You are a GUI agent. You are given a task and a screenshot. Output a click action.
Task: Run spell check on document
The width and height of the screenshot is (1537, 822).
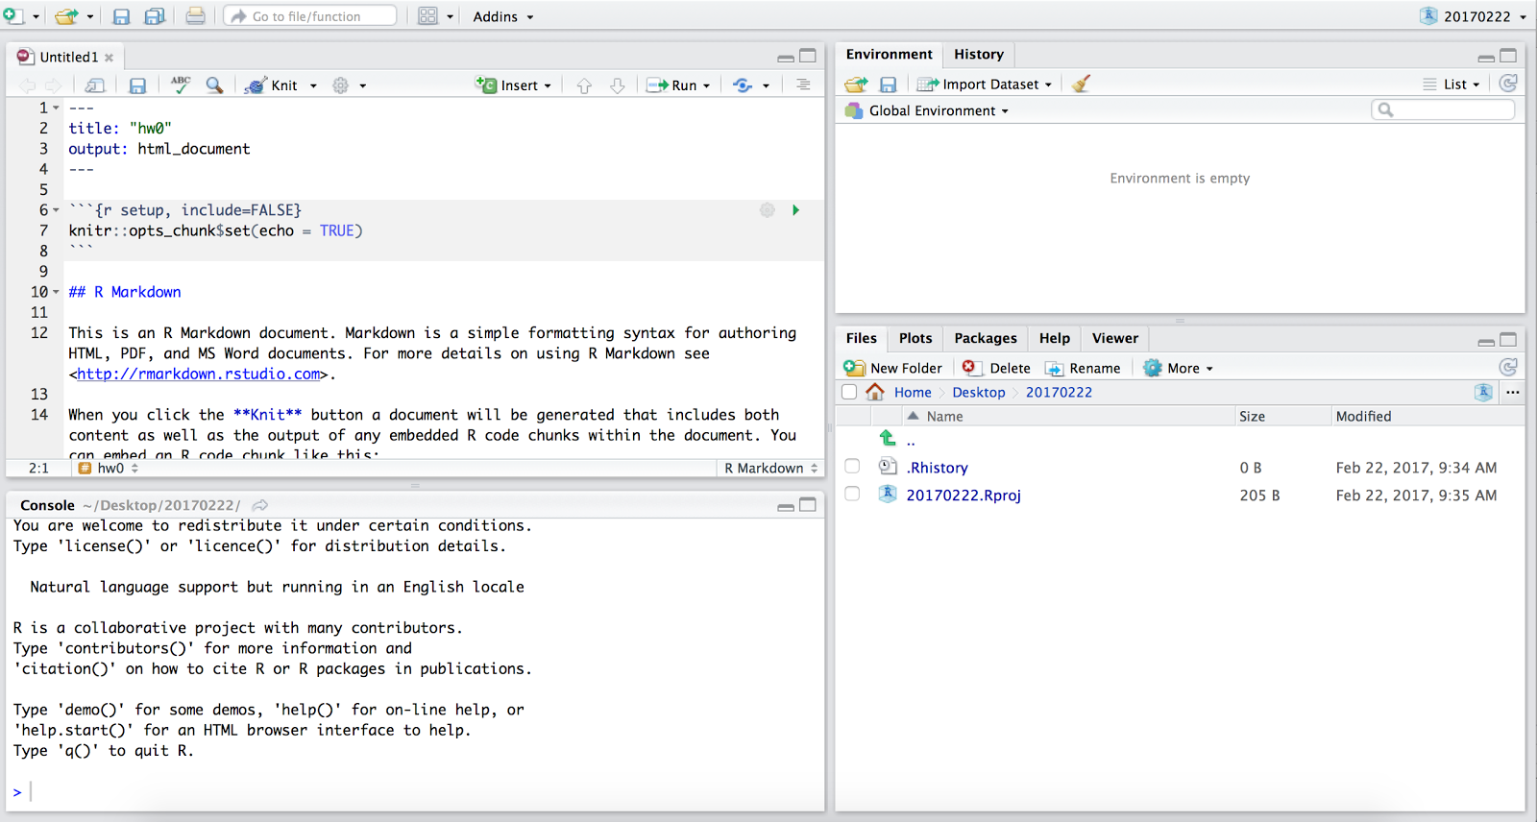tap(180, 85)
